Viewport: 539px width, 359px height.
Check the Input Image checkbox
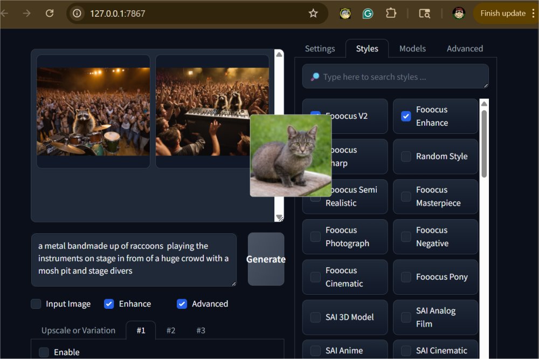[36, 303]
